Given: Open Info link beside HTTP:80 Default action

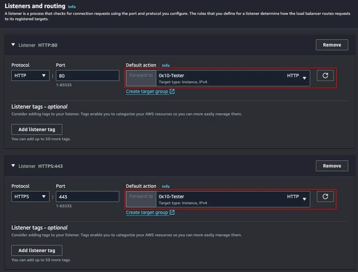Looking at the screenshot, I should (x=166, y=65).
